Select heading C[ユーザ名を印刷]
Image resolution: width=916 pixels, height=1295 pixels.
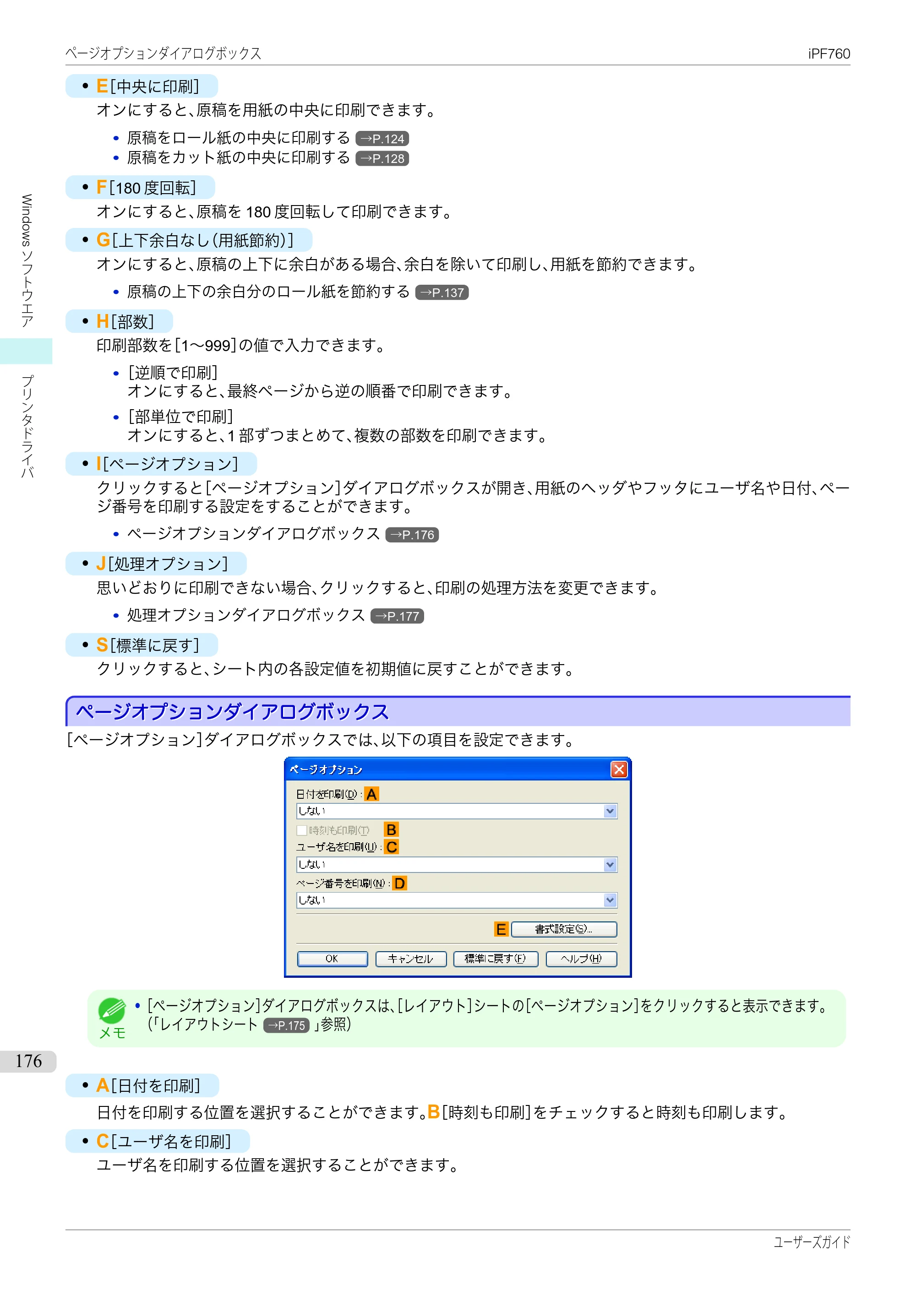click(158, 1142)
